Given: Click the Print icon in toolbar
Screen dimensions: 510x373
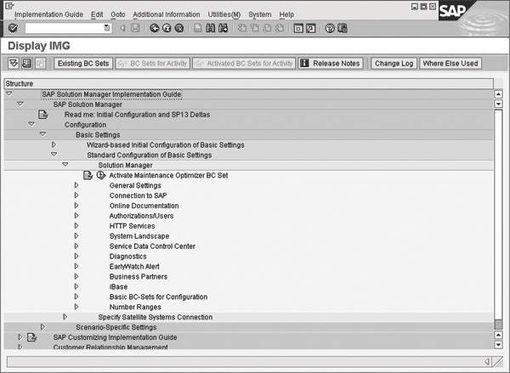Looking at the screenshot, I should pos(198,28).
